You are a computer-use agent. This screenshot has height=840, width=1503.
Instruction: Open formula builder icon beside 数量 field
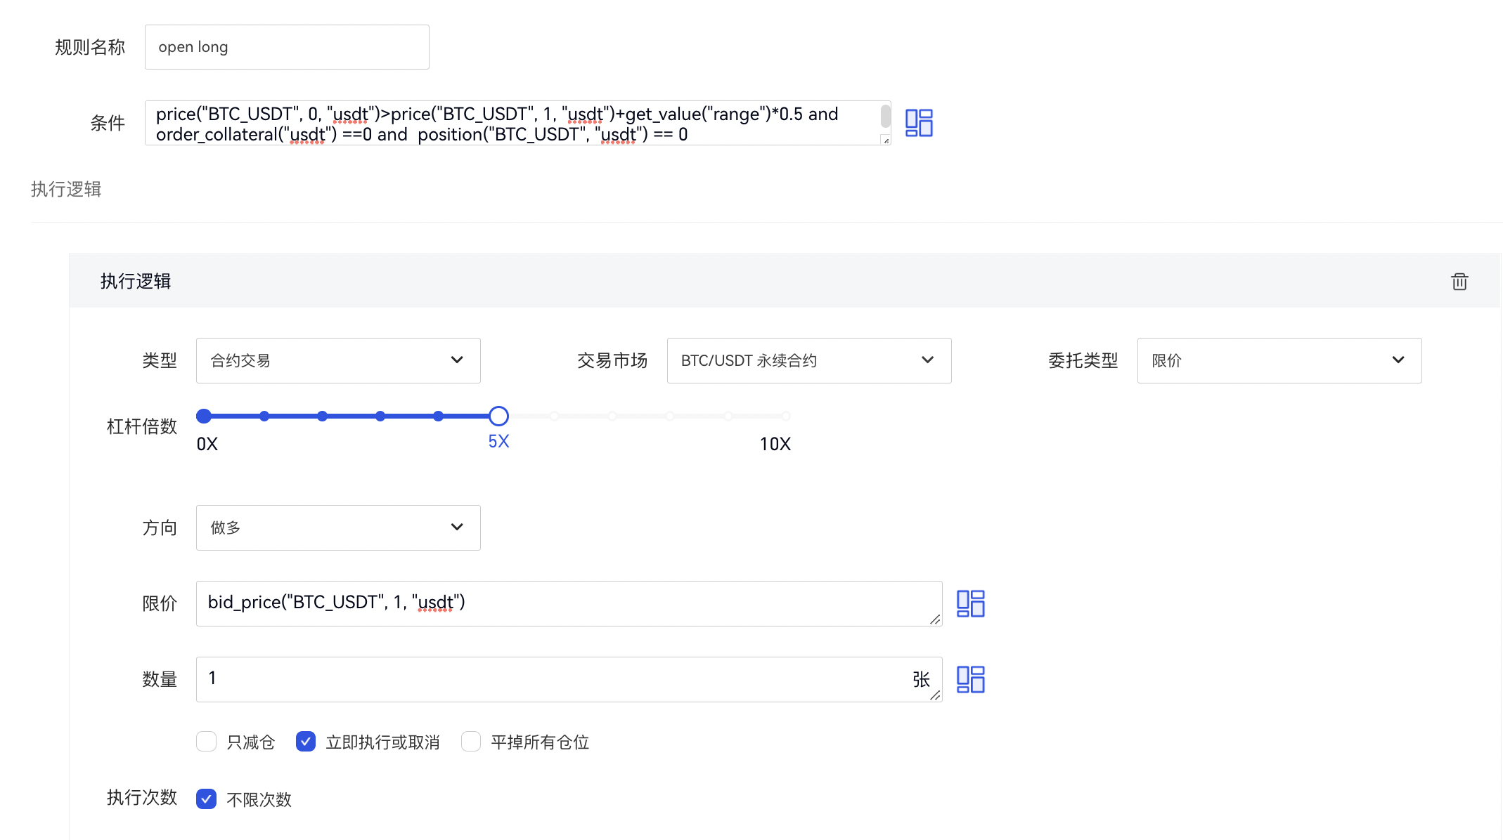click(970, 679)
